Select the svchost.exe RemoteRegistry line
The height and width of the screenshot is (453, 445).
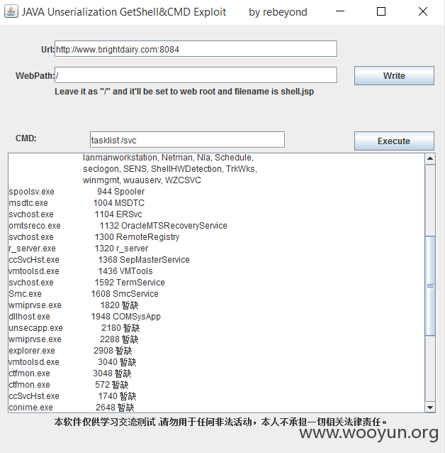(x=94, y=237)
